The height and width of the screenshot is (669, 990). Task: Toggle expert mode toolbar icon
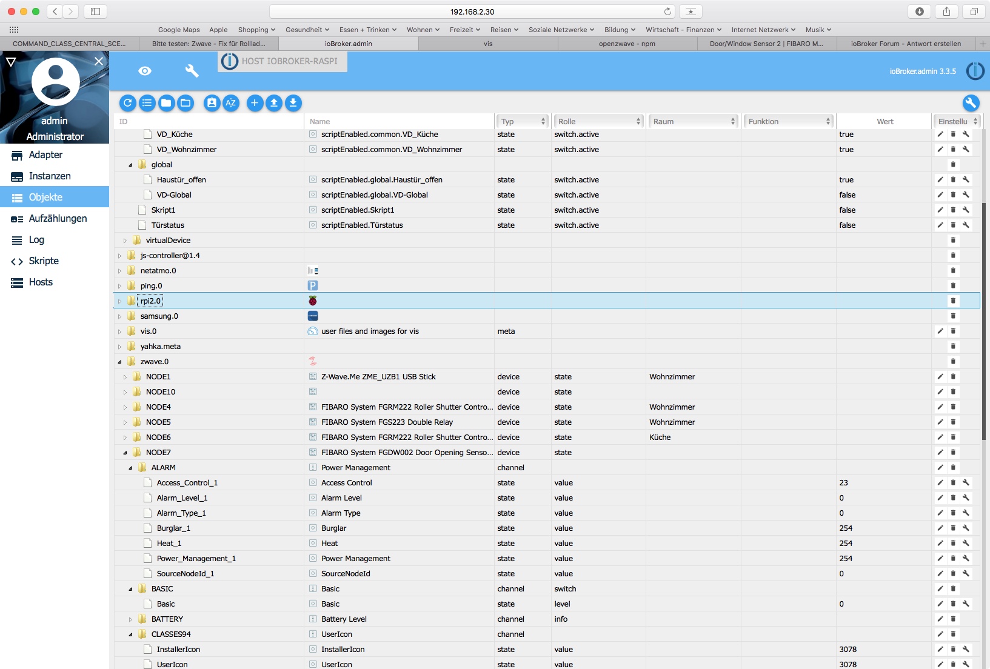coord(212,103)
